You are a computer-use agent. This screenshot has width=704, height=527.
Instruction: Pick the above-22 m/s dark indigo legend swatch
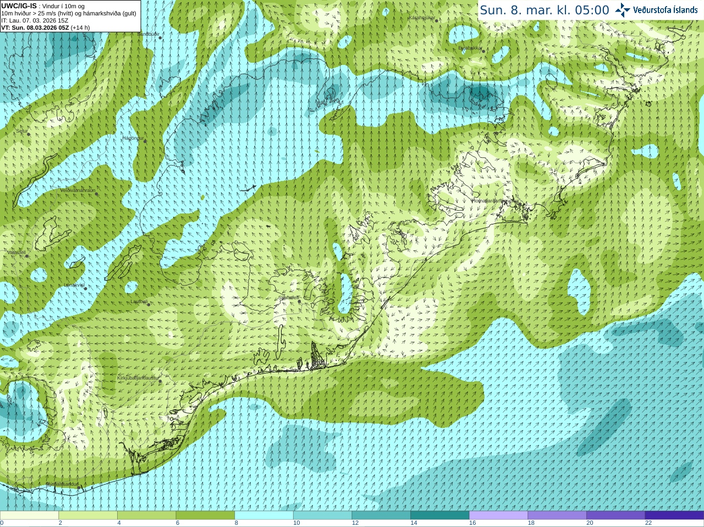(x=674, y=515)
